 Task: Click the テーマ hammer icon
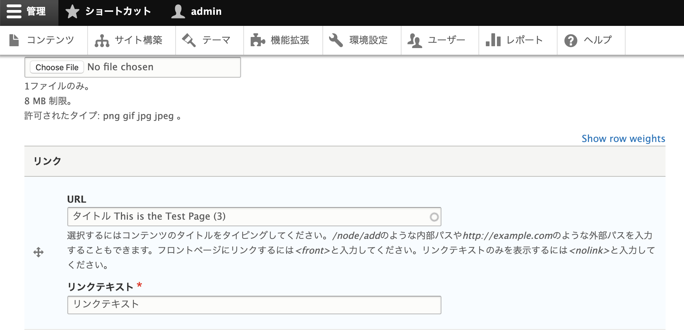(189, 40)
